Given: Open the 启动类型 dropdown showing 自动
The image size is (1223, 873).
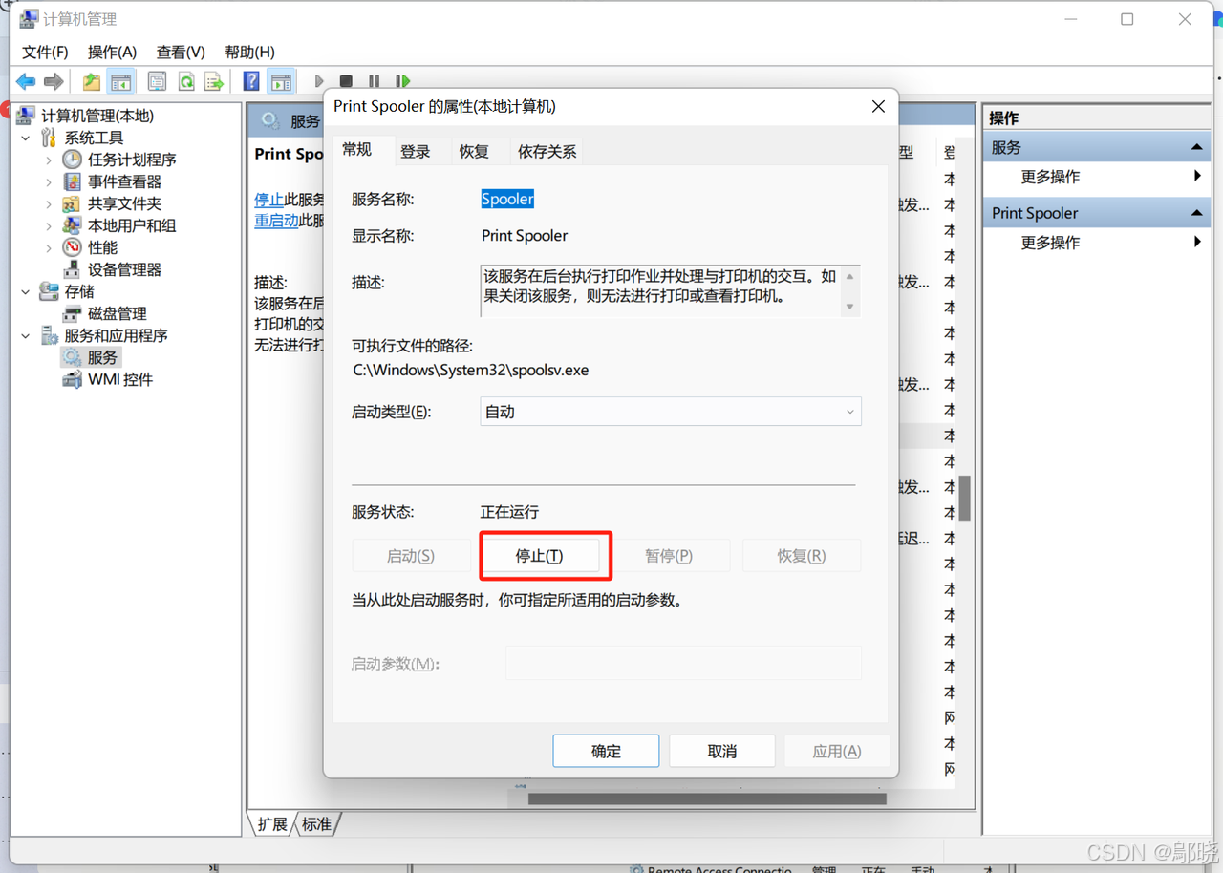Looking at the screenshot, I should click(671, 412).
